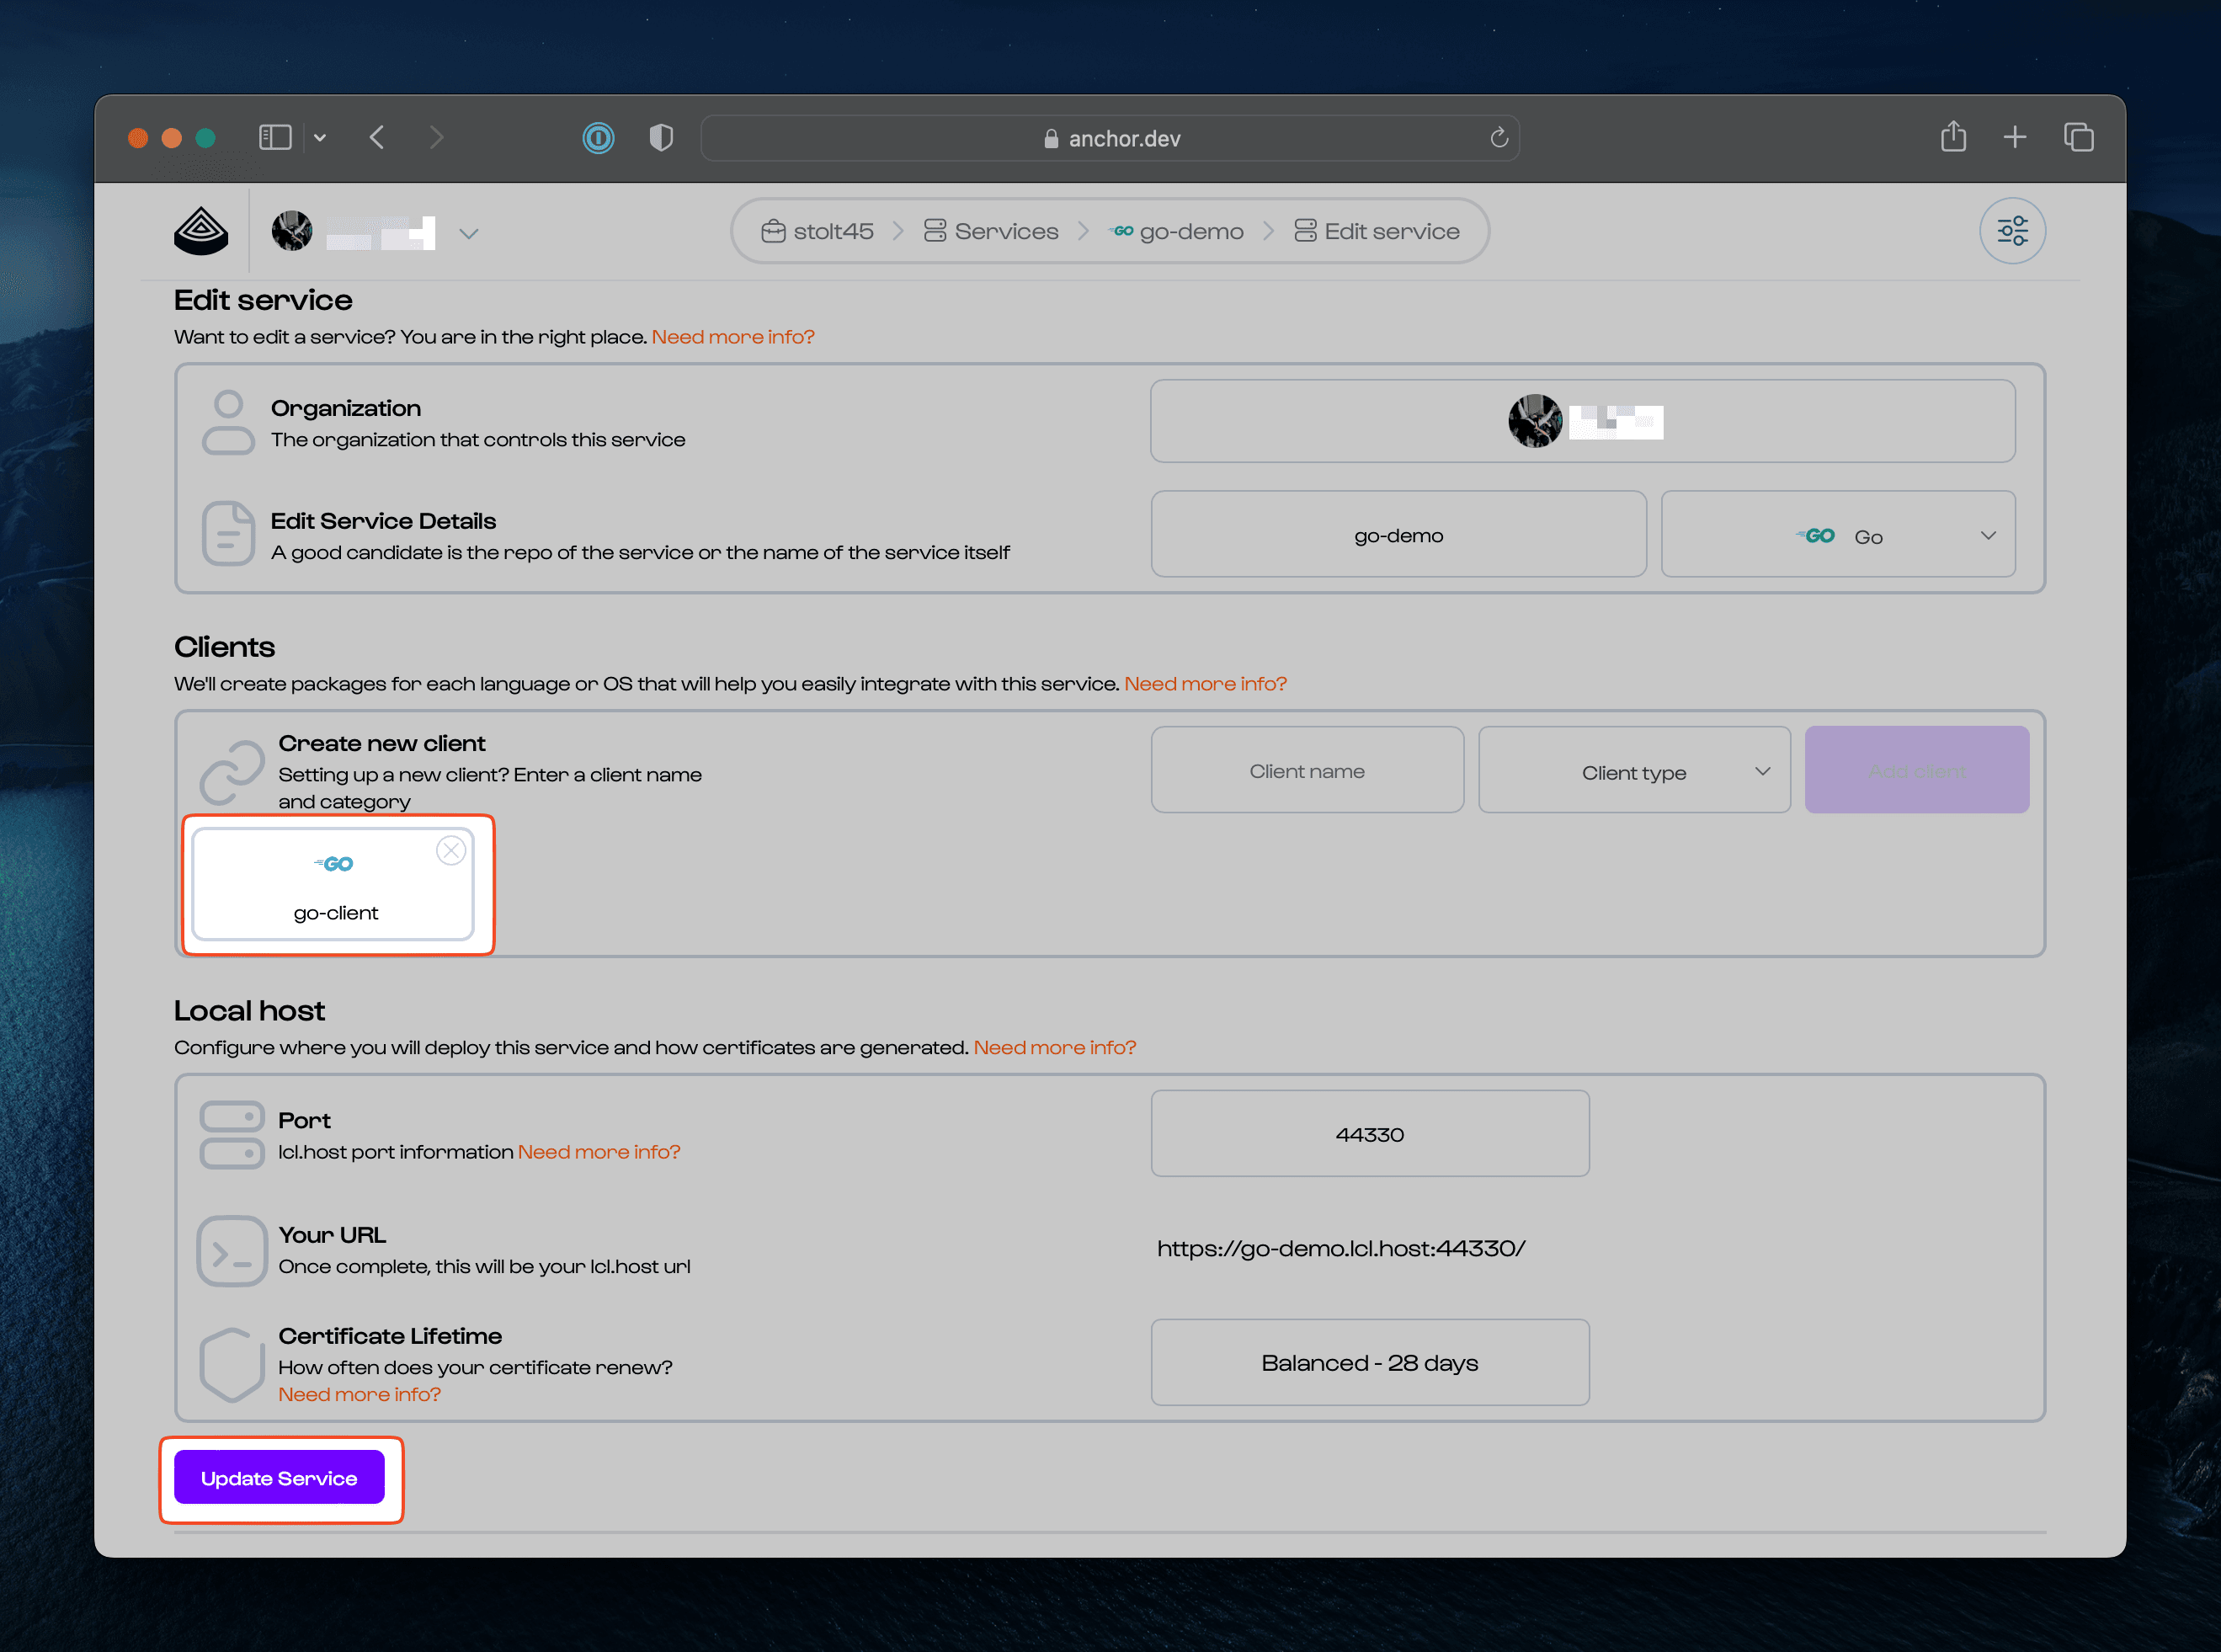Expand the account chevron next to the avatar
This screenshot has height=1652, width=2221.
point(469,233)
